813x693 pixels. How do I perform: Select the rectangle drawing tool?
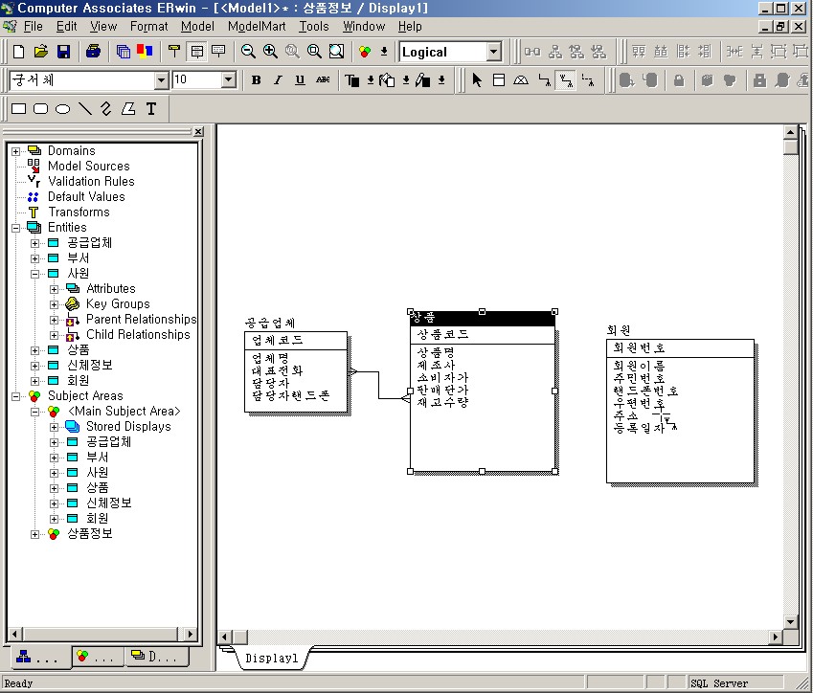pos(18,109)
